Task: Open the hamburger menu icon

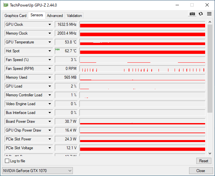Action: (209, 14)
